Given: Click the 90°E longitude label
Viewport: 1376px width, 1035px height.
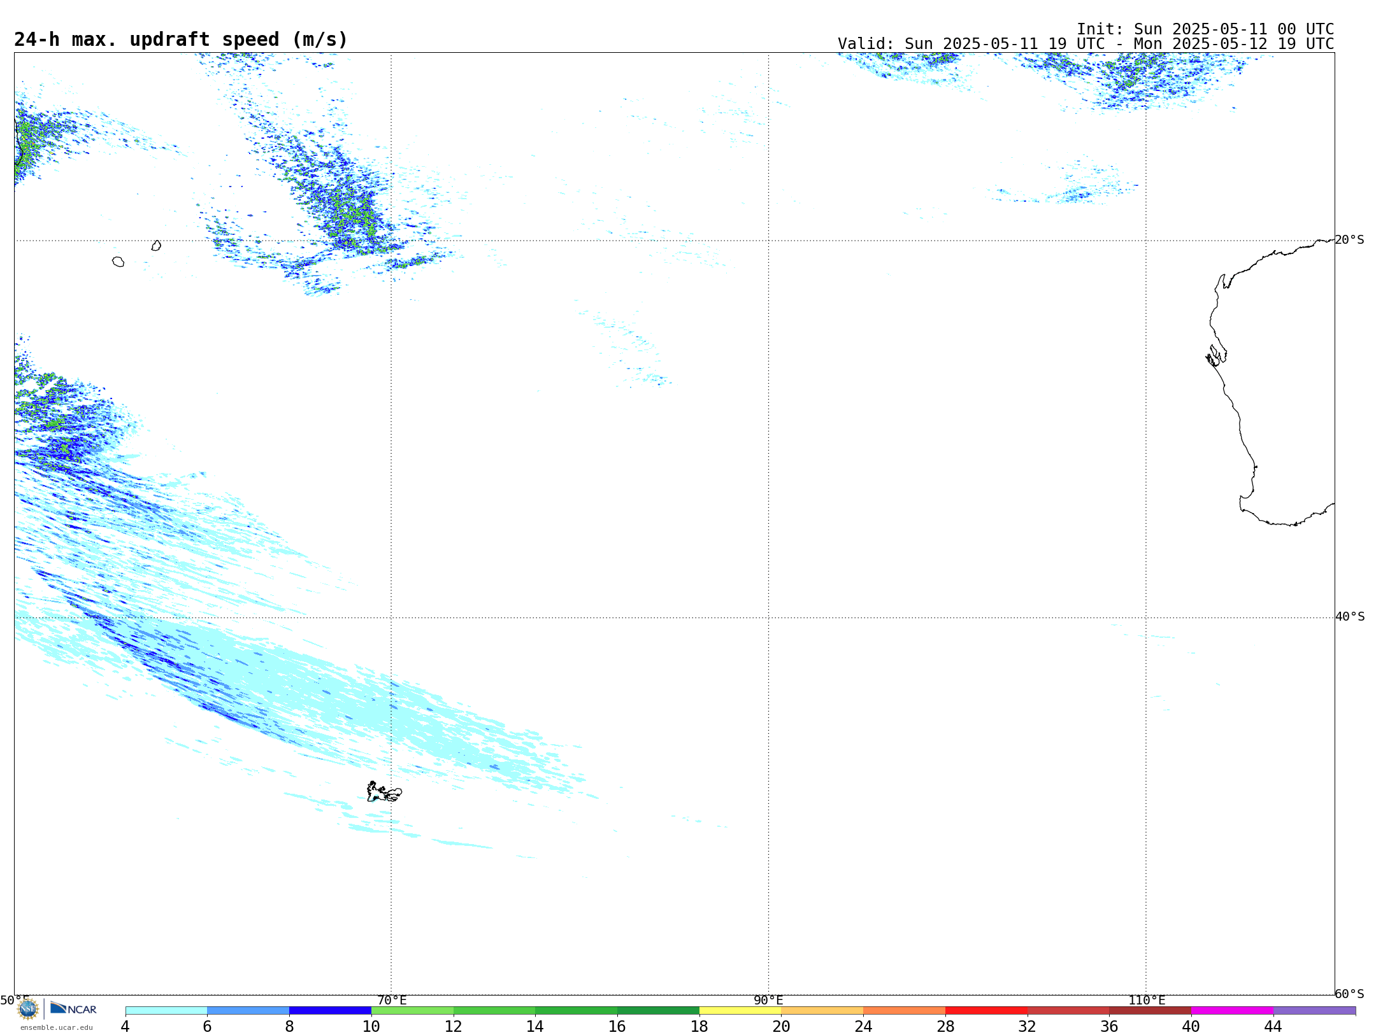Looking at the screenshot, I should pos(768,1000).
